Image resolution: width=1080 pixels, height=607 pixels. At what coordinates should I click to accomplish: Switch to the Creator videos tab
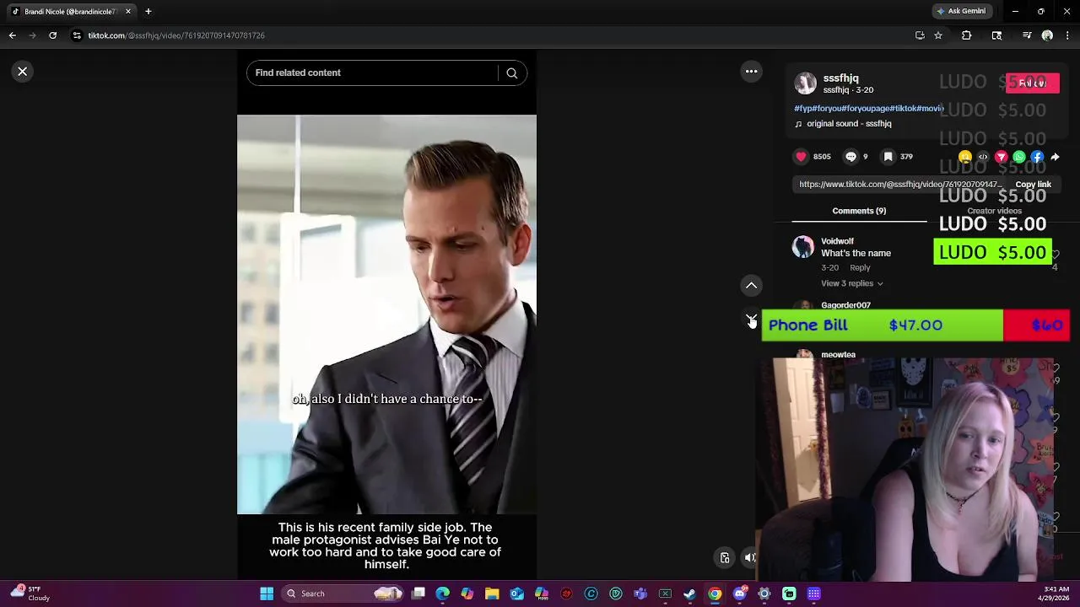pos(994,211)
